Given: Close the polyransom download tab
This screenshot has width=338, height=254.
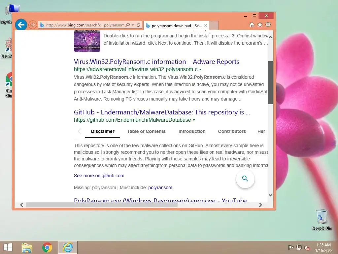Looking at the screenshot, I should tap(206, 25).
